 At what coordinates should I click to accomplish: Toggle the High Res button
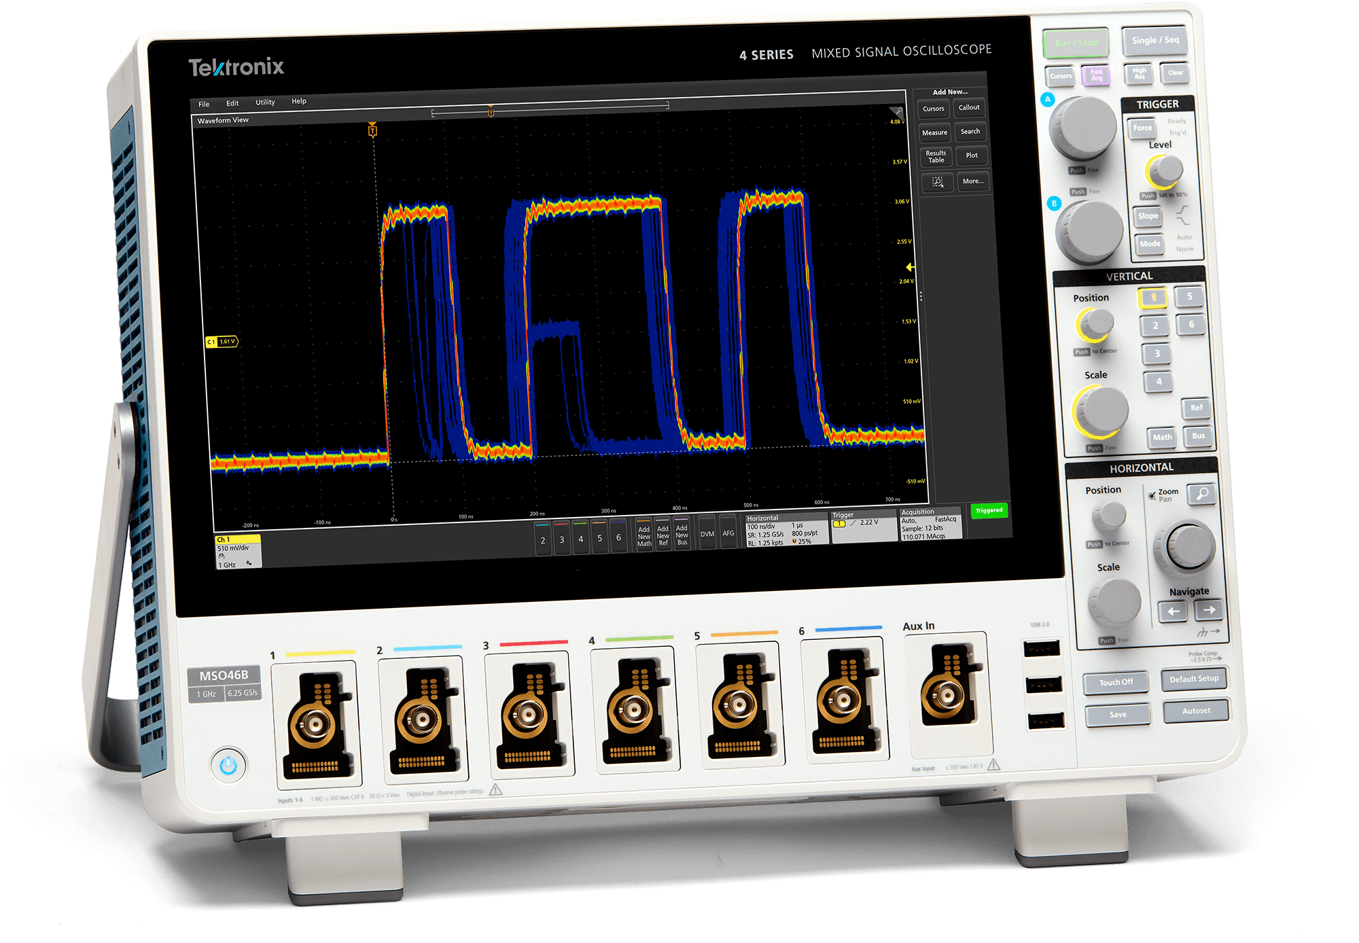pos(1139,73)
